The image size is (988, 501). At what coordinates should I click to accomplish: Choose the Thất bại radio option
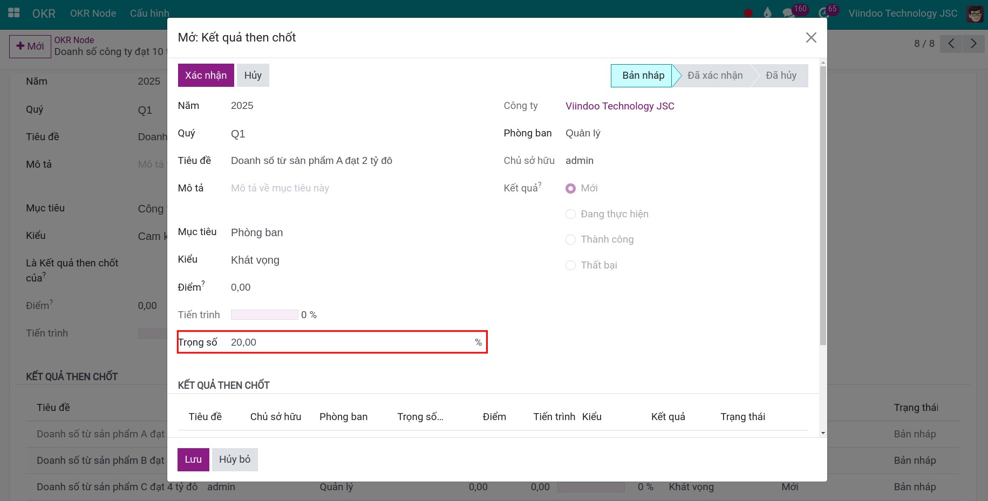tap(570, 265)
